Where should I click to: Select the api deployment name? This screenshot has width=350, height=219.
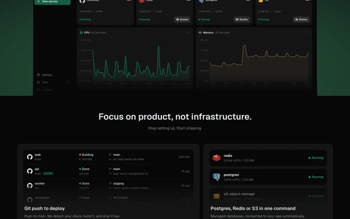[37, 169]
